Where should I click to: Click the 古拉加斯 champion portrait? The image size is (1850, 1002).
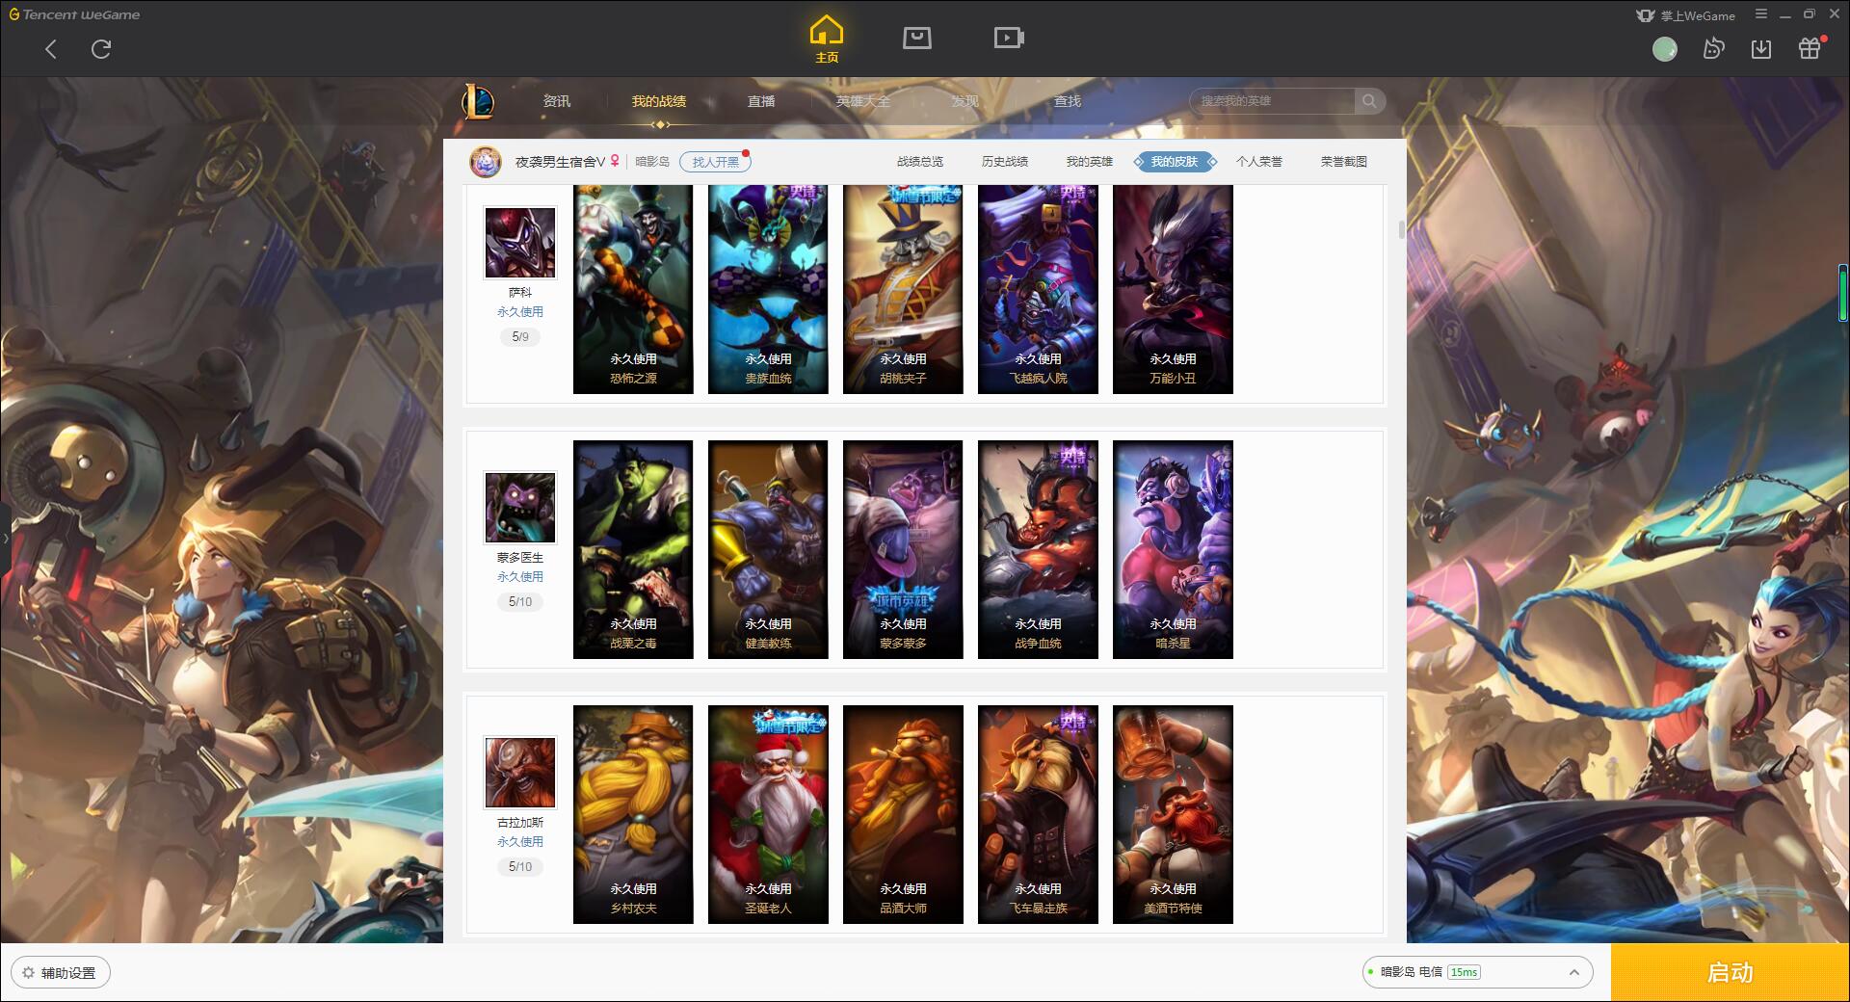click(x=520, y=773)
